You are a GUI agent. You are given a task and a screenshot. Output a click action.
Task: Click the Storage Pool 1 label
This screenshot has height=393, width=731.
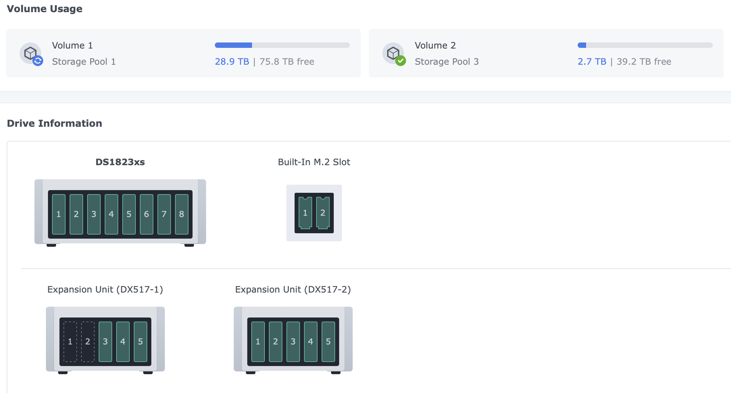pos(84,62)
